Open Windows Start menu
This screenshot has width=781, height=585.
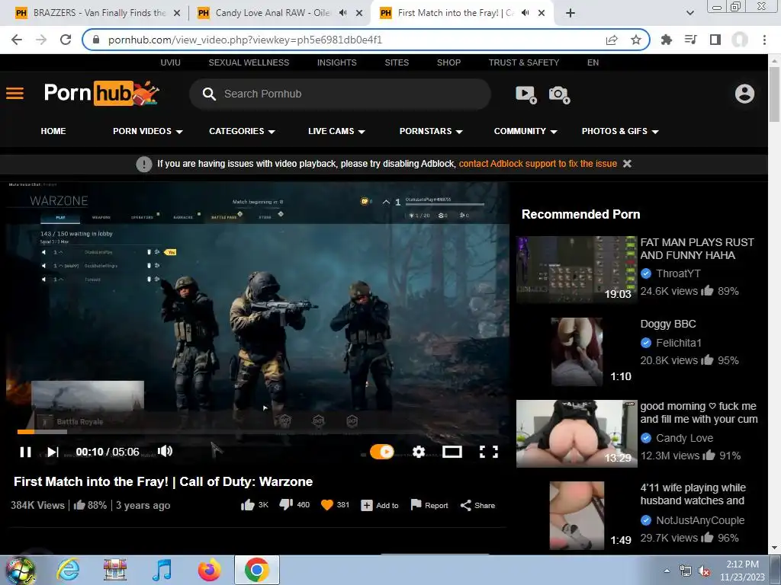(x=20, y=570)
